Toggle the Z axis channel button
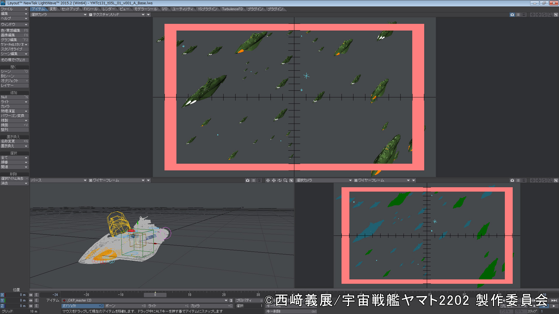This screenshot has width=559, height=314. [x=2, y=306]
